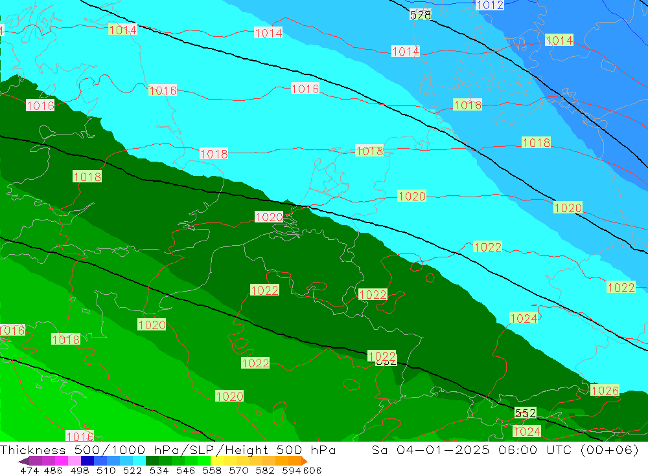Screen dimensions: 648x474
Task: Click the legend value 594
Action: click(x=292, y=470)
